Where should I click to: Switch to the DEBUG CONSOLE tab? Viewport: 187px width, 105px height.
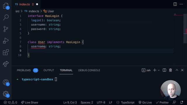pos(89,70)
